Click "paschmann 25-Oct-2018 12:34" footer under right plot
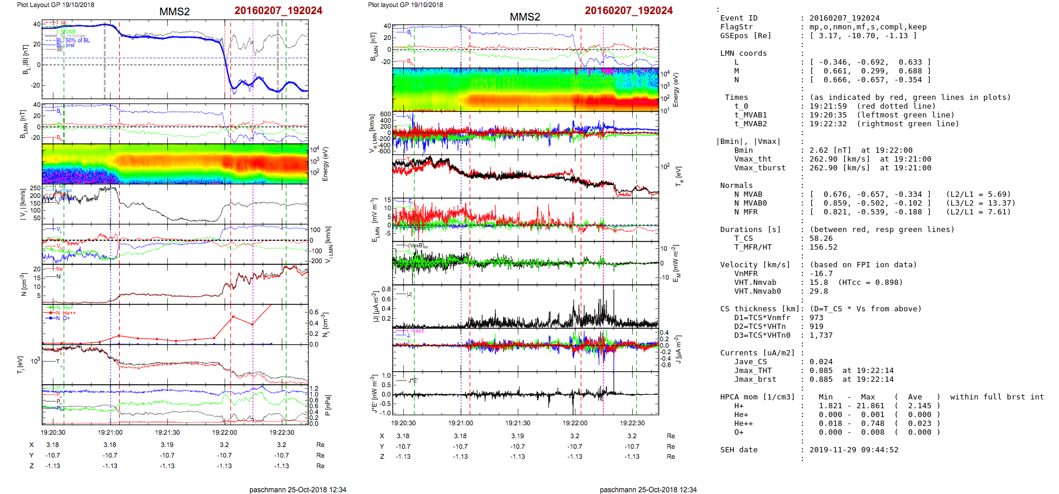 (x=648, y=489)
